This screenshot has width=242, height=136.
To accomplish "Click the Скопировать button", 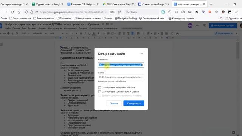I will [x=134, y=103].
